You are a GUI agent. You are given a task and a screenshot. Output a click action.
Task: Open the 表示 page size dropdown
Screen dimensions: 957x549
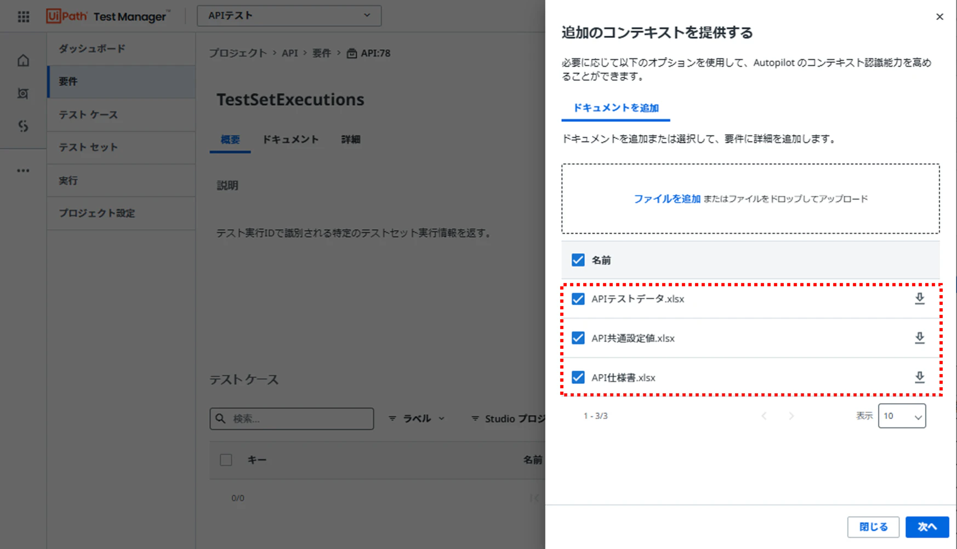point(902,416)
